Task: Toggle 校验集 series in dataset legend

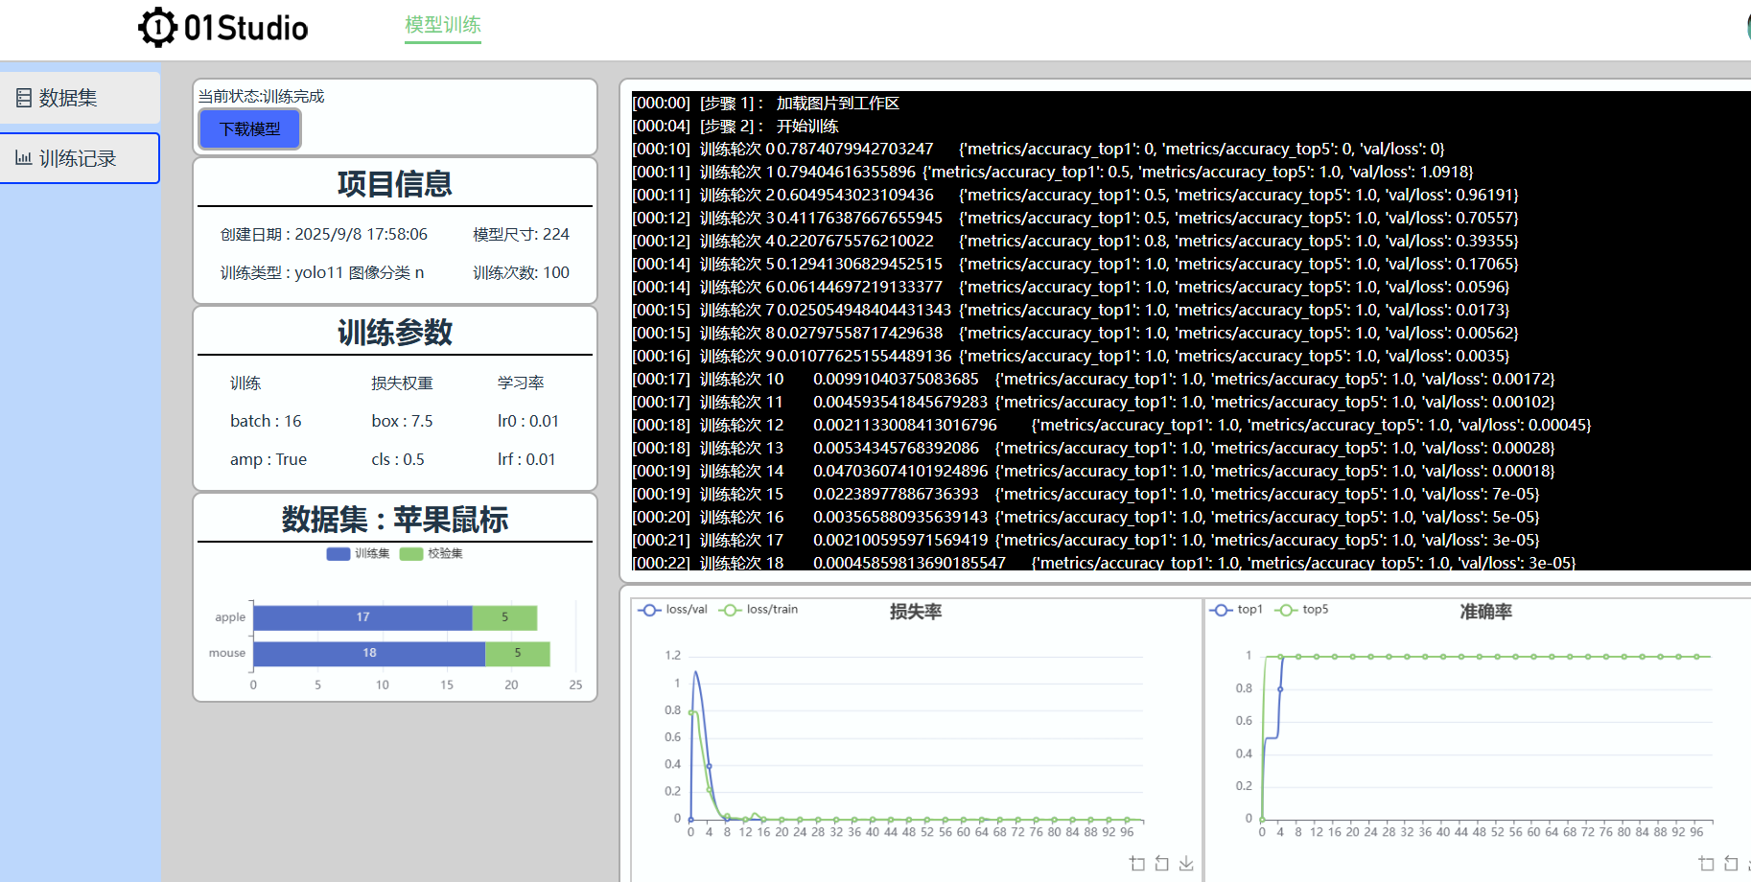Action: click(431, 553)
